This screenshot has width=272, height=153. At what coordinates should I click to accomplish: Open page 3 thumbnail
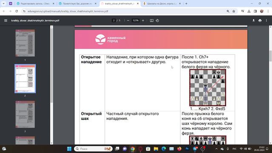click(25, 114)
